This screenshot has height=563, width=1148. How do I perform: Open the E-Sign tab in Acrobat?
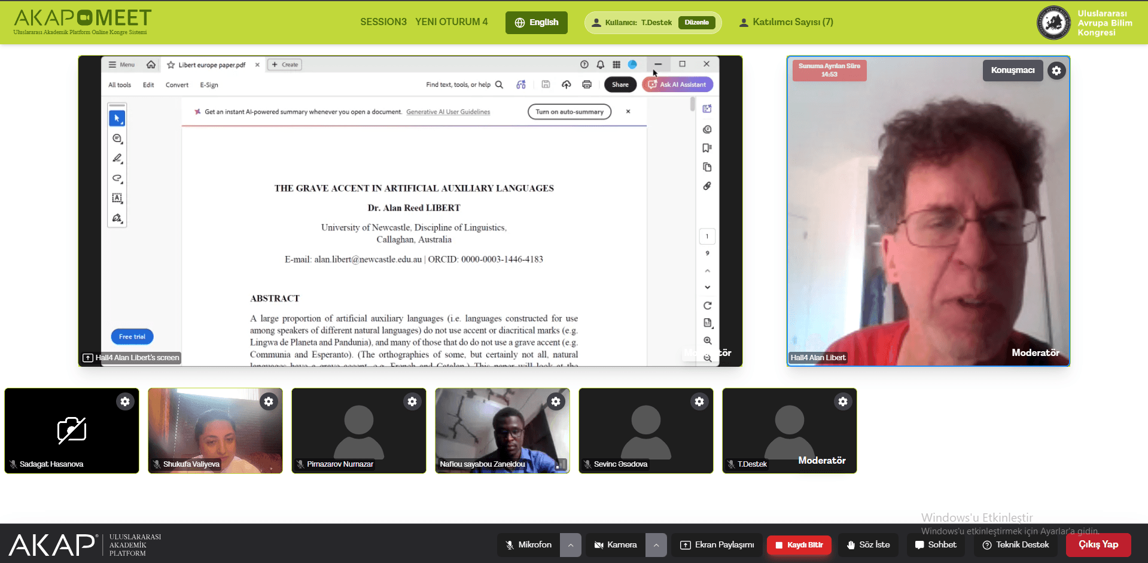tap(209, 85)
